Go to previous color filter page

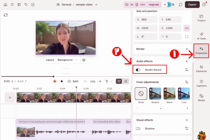pos(138,108)
